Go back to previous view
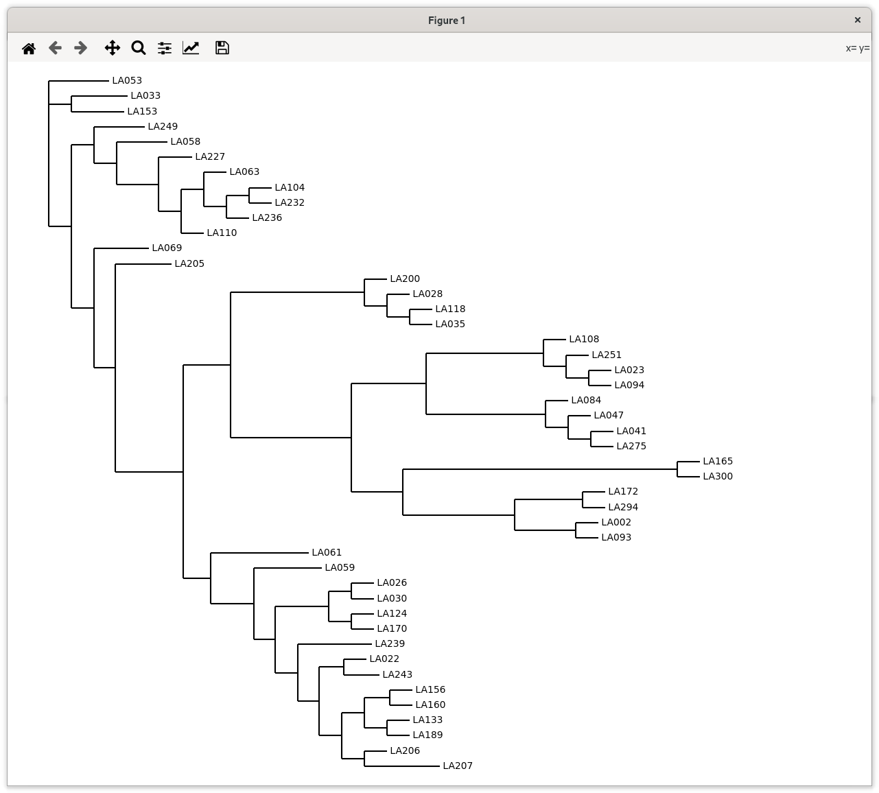Screen dimensions: 879x793 [x=55, y=48]
